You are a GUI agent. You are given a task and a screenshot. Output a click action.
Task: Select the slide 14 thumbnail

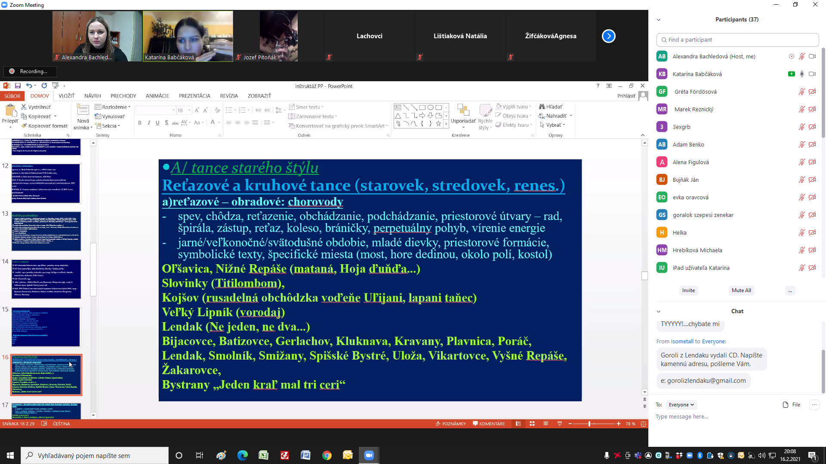[x=46, y=279]
